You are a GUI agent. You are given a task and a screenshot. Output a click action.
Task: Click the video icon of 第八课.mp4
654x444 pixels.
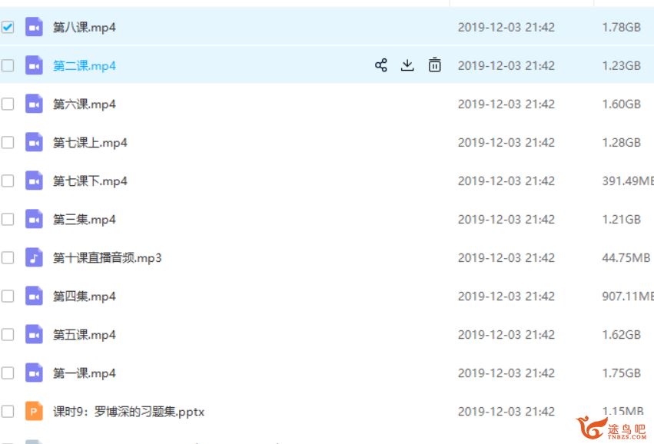tap(34, 27)
